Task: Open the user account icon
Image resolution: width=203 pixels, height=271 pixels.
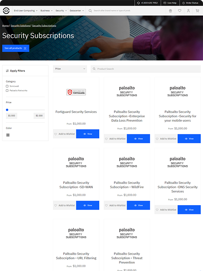Action: tap(188, 11)
